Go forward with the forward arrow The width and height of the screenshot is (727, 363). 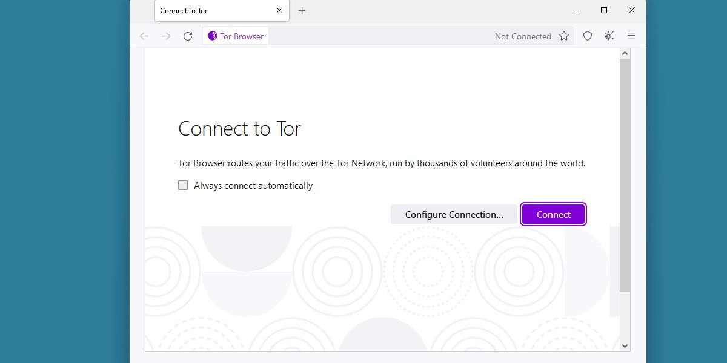click(x=166, y=36)
